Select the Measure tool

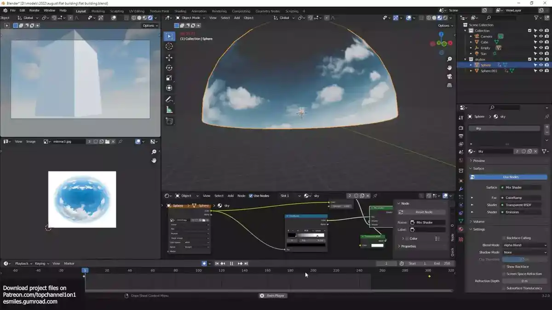[x=169, y=110]
